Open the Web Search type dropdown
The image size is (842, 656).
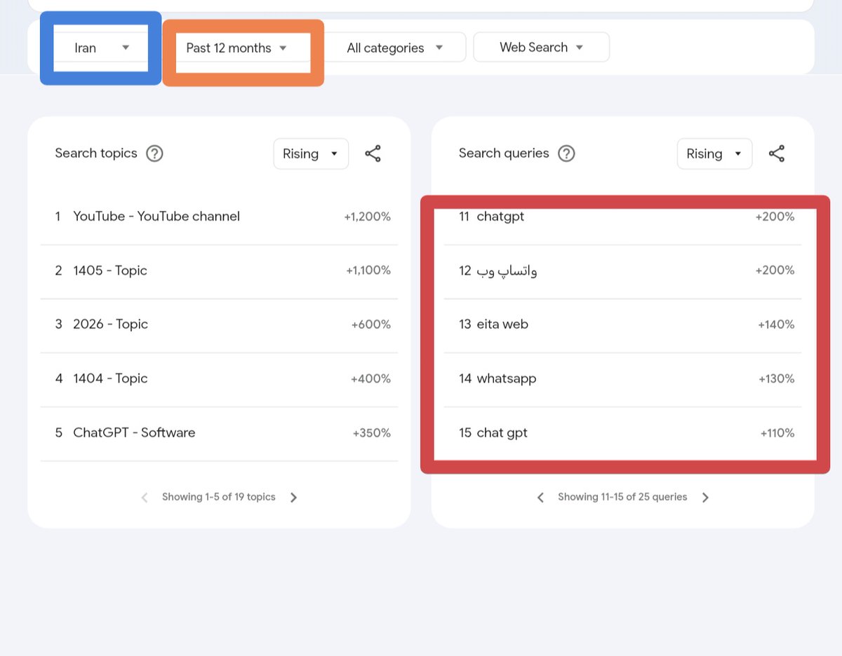pyautogui.click(x=541, y=47)
